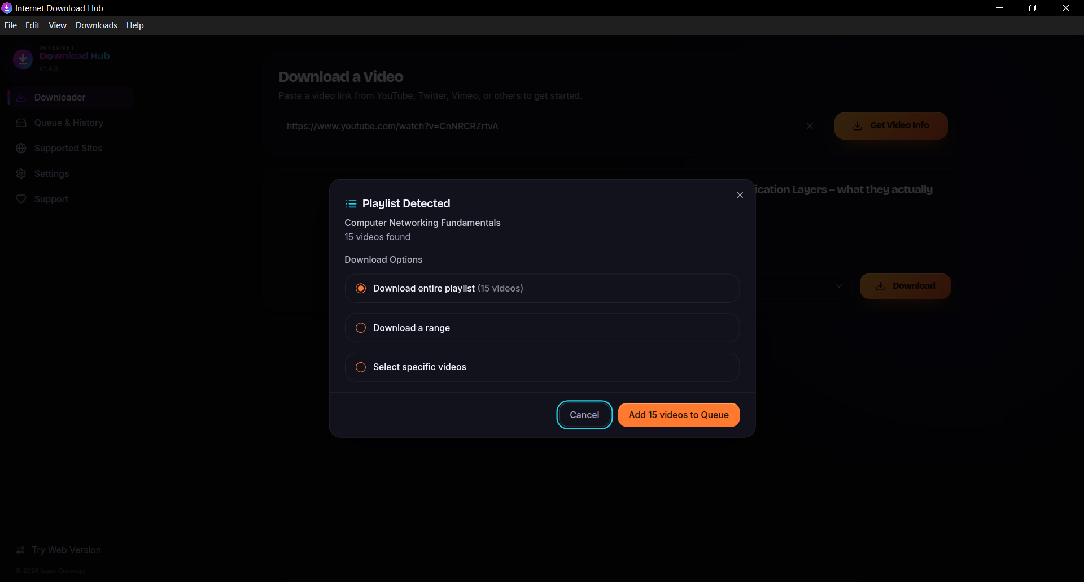The width and height of the screenshot is (1084, 582).
Task: Clear the video URL field
Action: pos(810,126)
